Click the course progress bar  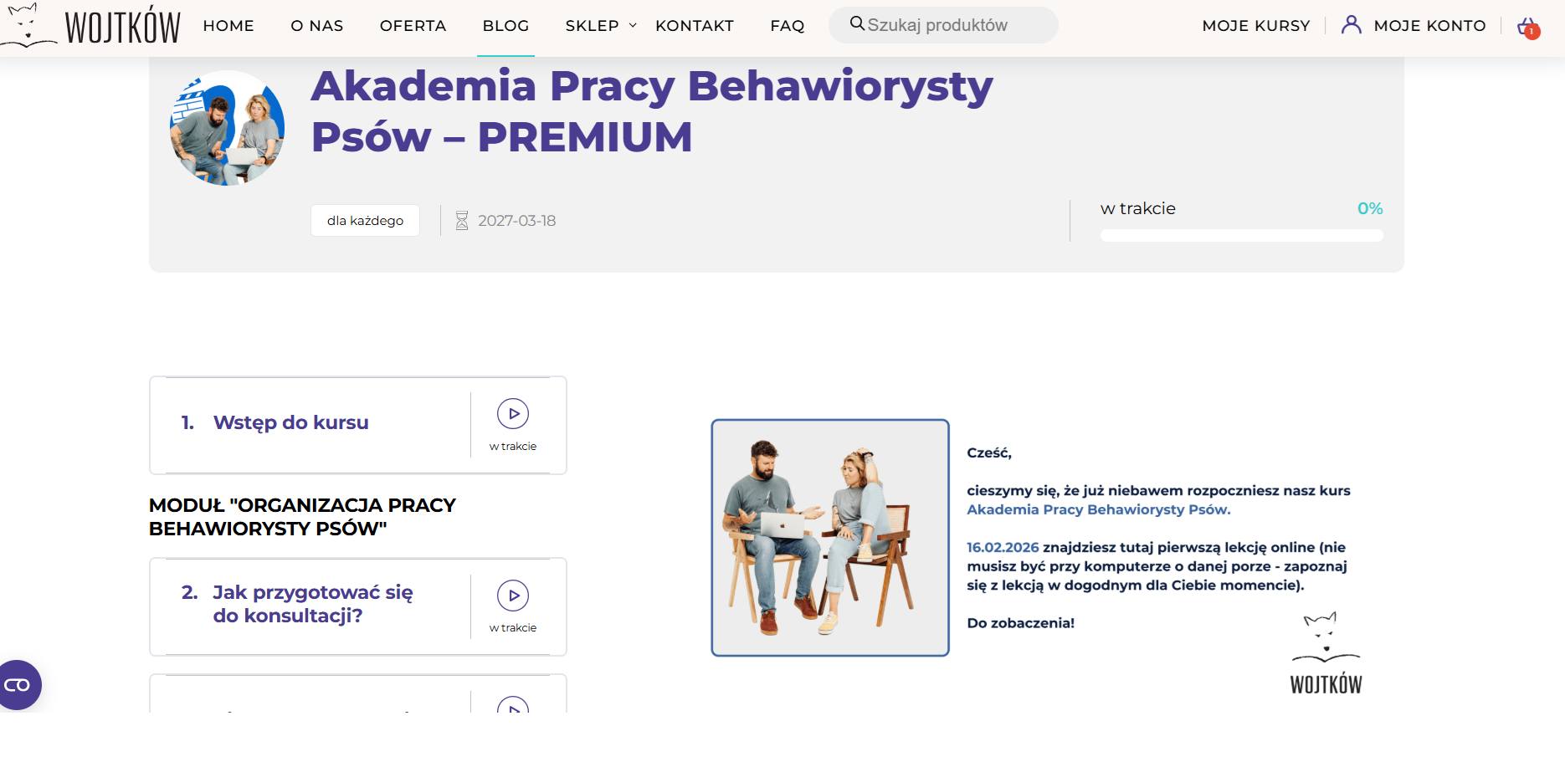tap(1241, 236)
